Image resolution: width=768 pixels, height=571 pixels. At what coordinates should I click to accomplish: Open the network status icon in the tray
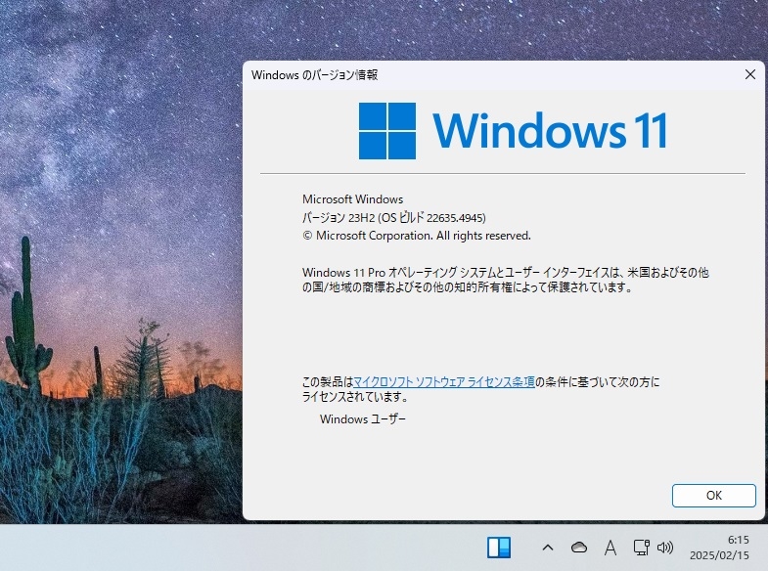pyautogui.click(x=641, y=547)
